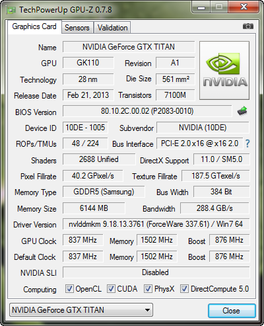The height and width of the screenshot is (326, 264).
Task: Click the Technology field 28 nm
Action: coord(88,79)
